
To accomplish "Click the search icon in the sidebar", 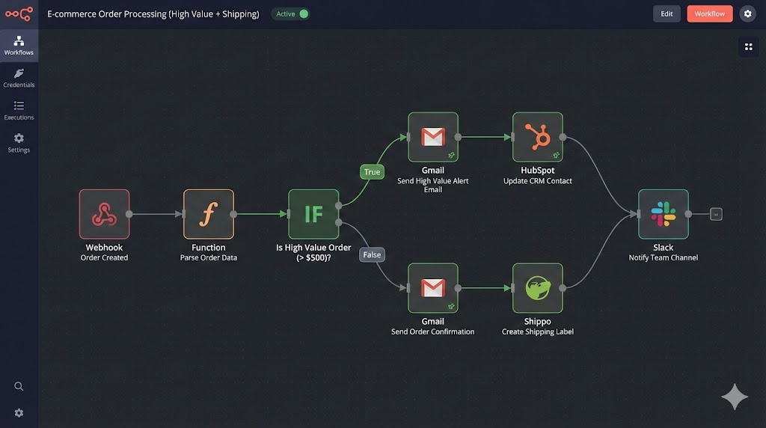I will tap(19, 386).
